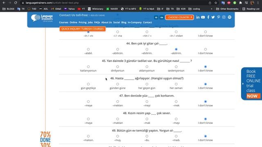The width and height of the screenshot is (262, 147).
Task: Click the browser address bar URL
Action: [52, 3]
